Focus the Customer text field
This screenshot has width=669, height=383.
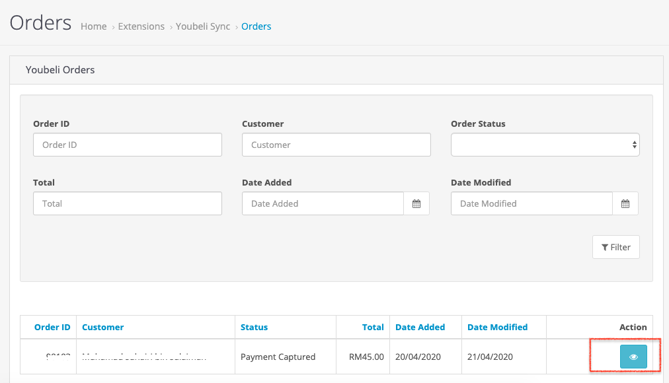click(x=336, y=145)
